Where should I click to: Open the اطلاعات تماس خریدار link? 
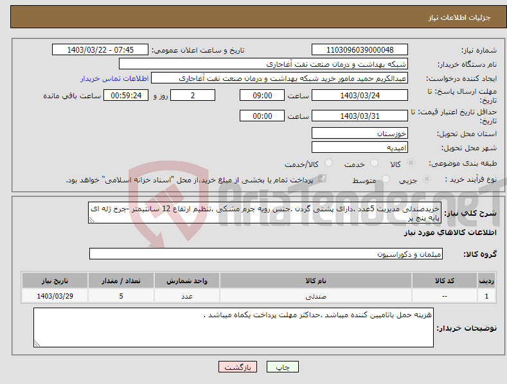[114, 78]
